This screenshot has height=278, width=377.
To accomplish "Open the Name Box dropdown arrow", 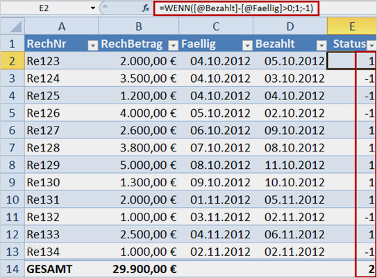I will pos(93,8).
